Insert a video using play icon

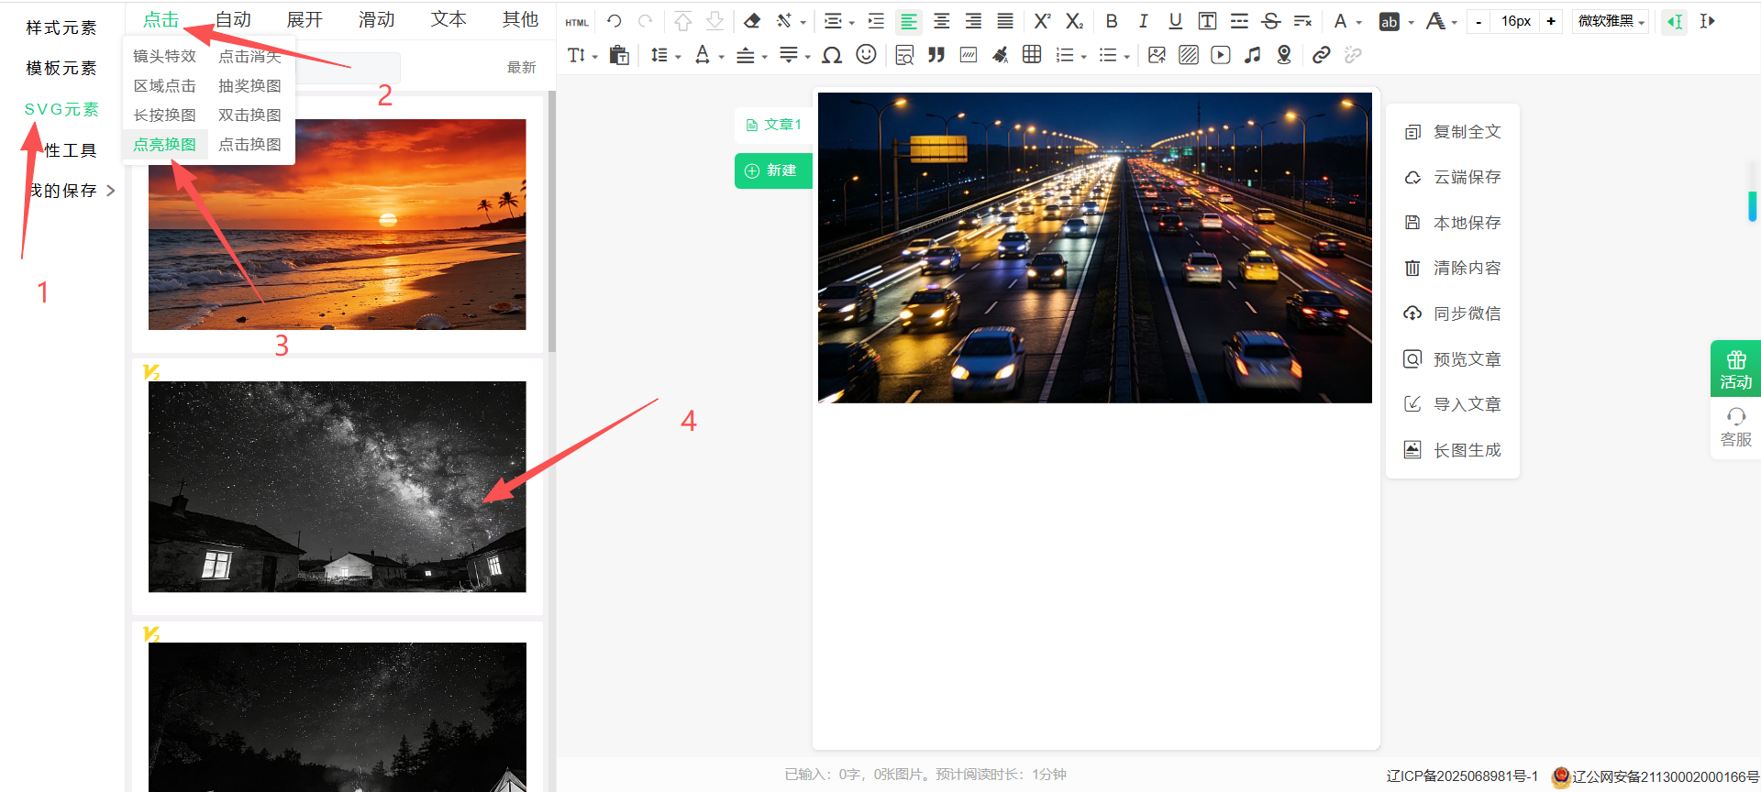[x=1220, y=55]
